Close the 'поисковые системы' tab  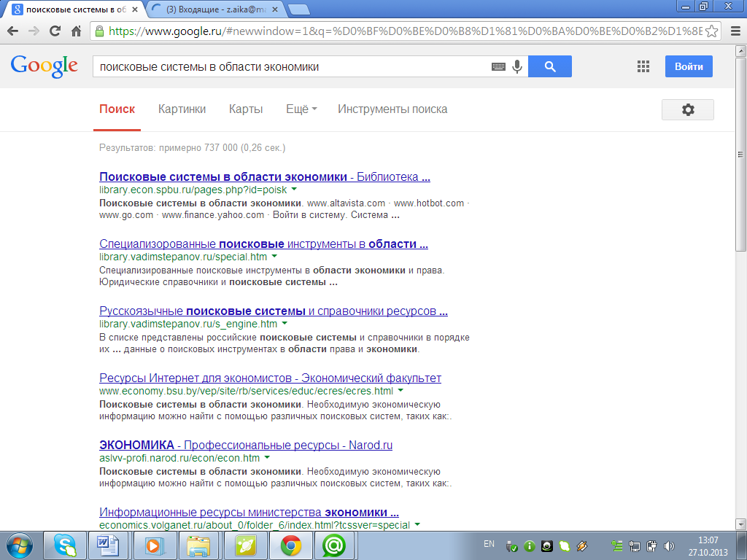click(x=135, y=9)
